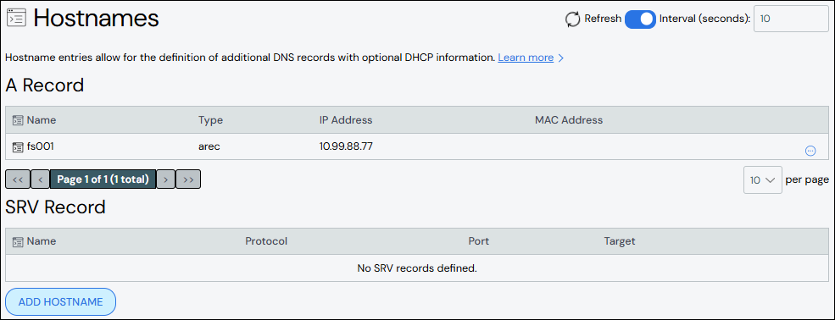Click the No SRV records defined message
This screenshot has width=835, height=320.
pyautogui.click(x=417, y=268)
